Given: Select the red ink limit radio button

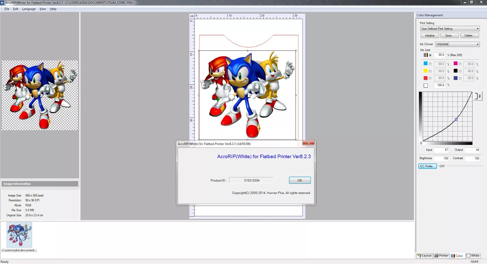Looking at the screenshot, I should [430, 78].
